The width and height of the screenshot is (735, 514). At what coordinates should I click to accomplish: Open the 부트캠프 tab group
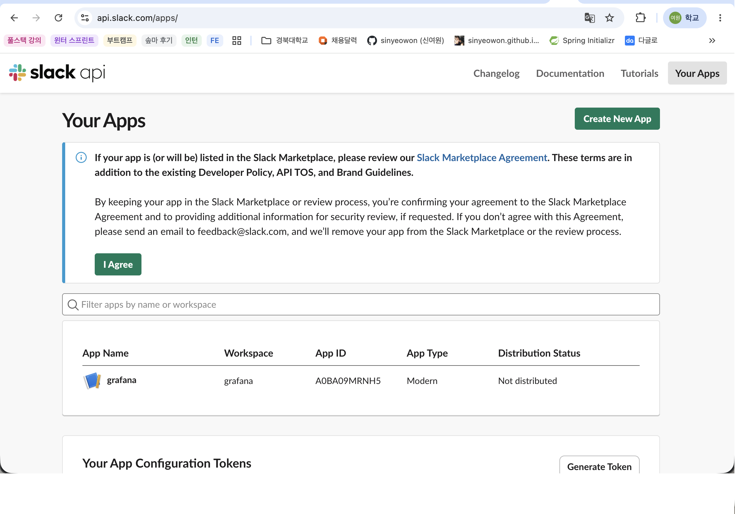click(x=120, y=41)
